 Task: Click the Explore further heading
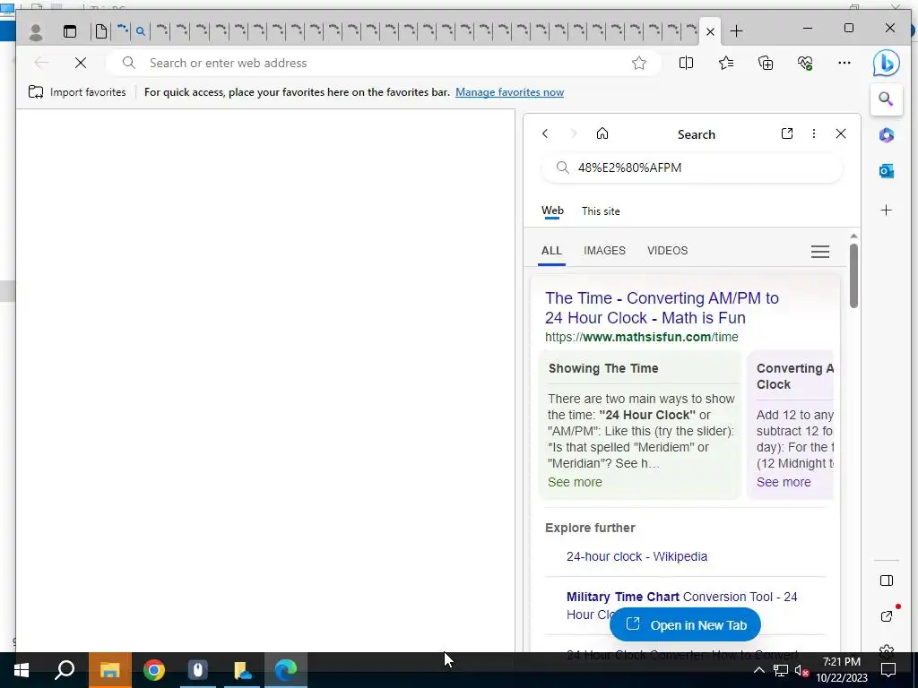click(x=590, y=528)
